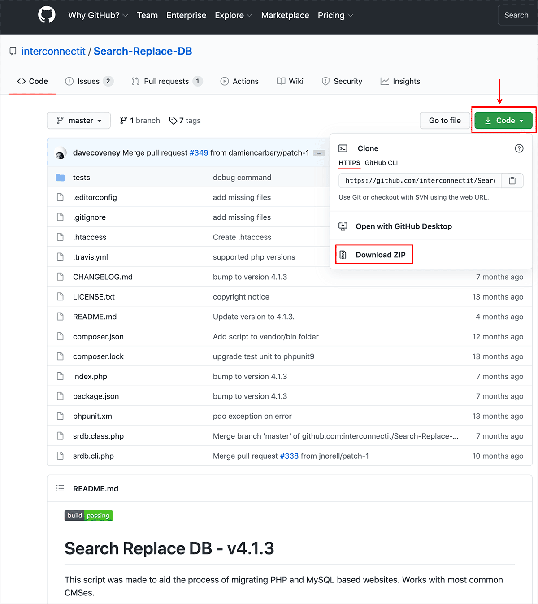Expand the green Code dropdown button
This screenshot has width=538, height=604.
[503, 121]
